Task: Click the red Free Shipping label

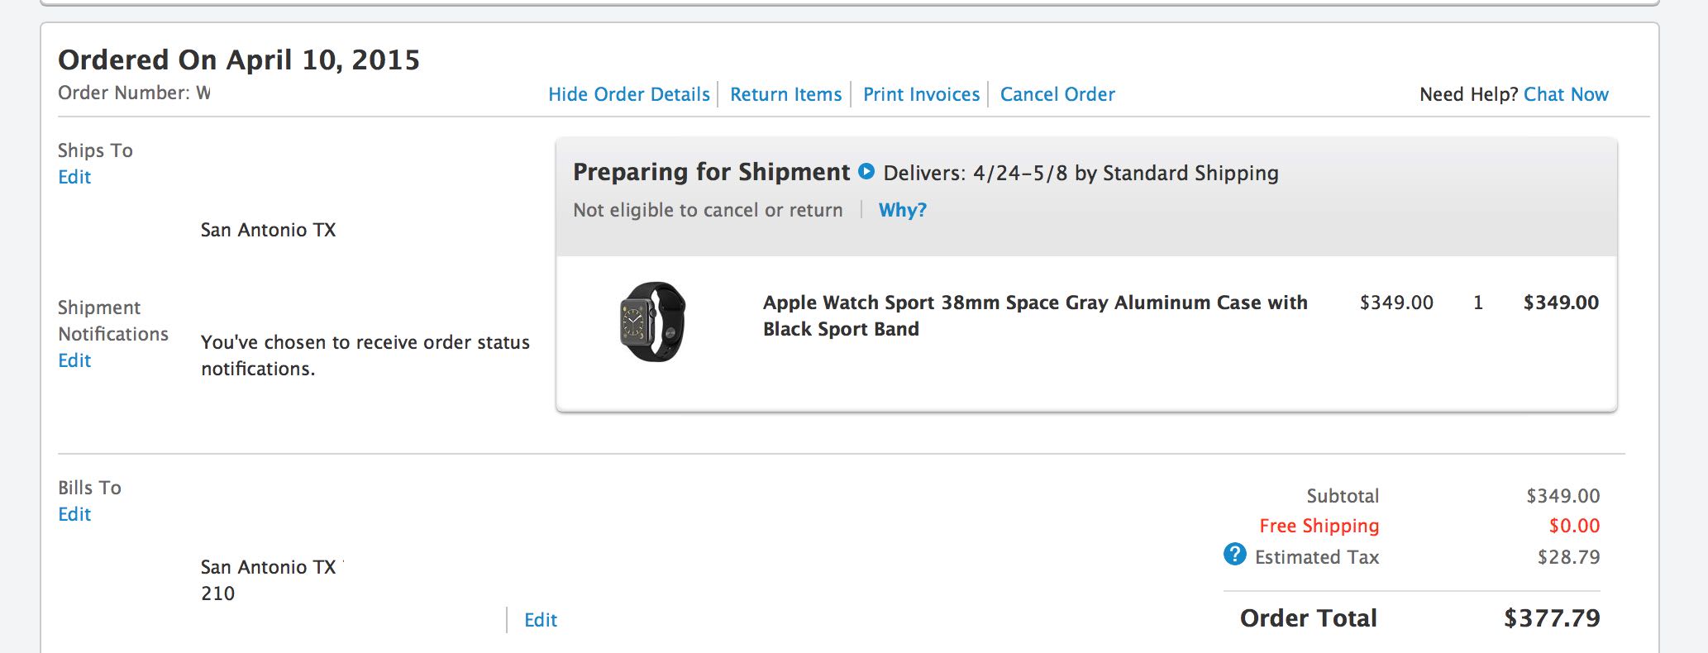Action: 1319,526
